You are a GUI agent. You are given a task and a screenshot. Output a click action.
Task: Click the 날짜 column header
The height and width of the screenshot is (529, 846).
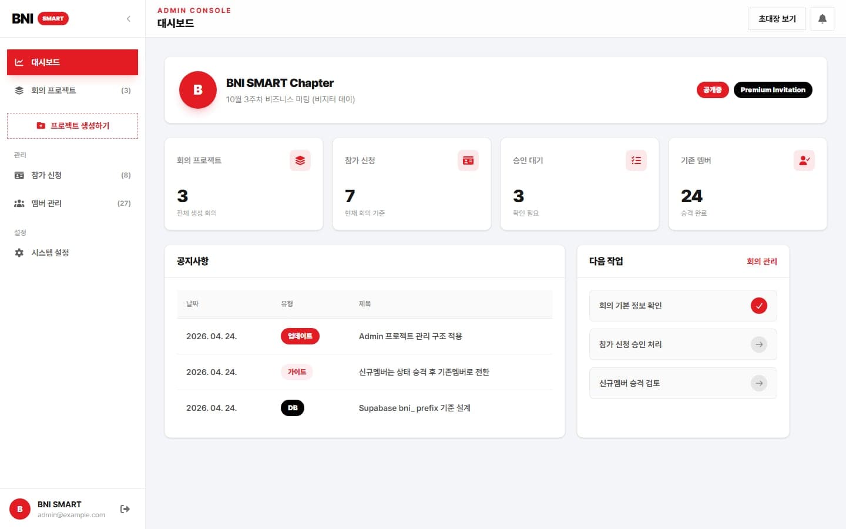click(x=193, y=304)
